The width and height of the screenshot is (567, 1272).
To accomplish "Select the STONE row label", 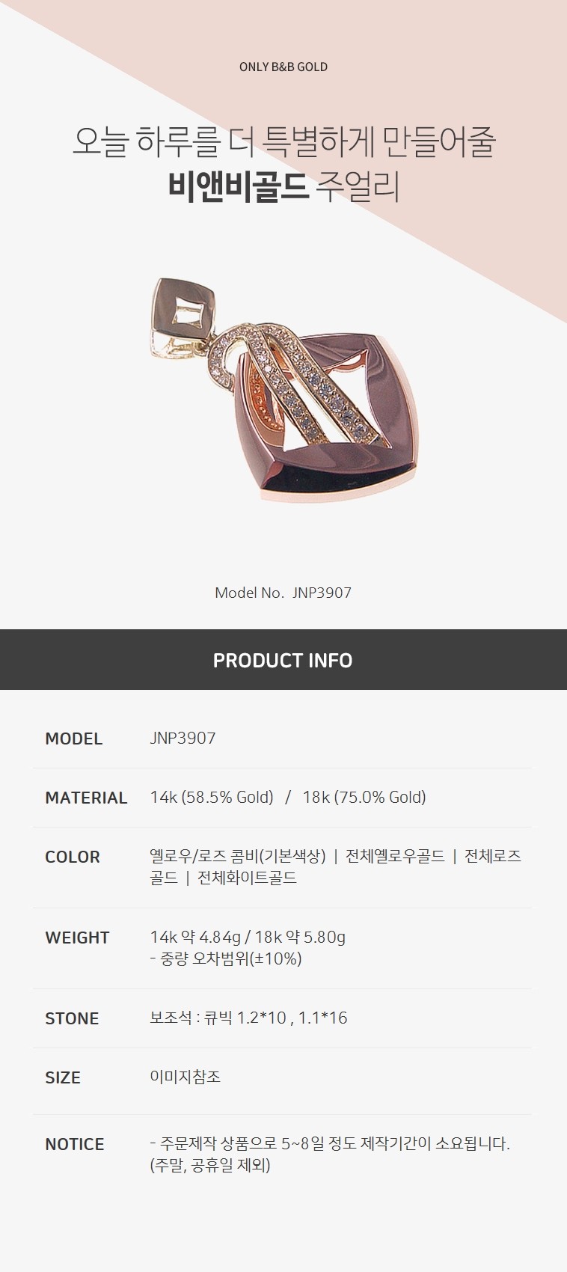I will (x=72, y=1018).
